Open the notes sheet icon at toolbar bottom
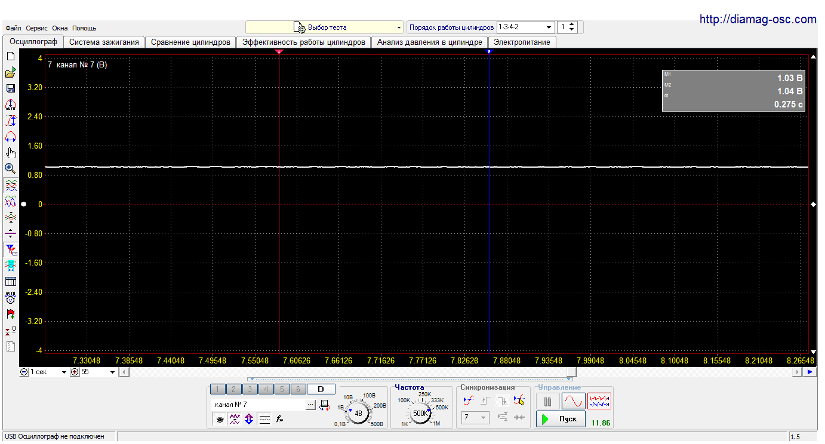825x444 pixels. point(10,346)
